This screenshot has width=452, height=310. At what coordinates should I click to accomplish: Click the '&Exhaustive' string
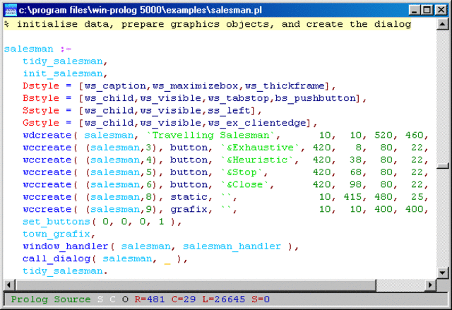tap(261, 148)
